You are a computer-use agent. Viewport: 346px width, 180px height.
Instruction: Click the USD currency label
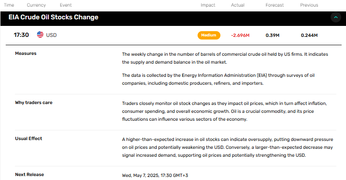coord(51,35)
